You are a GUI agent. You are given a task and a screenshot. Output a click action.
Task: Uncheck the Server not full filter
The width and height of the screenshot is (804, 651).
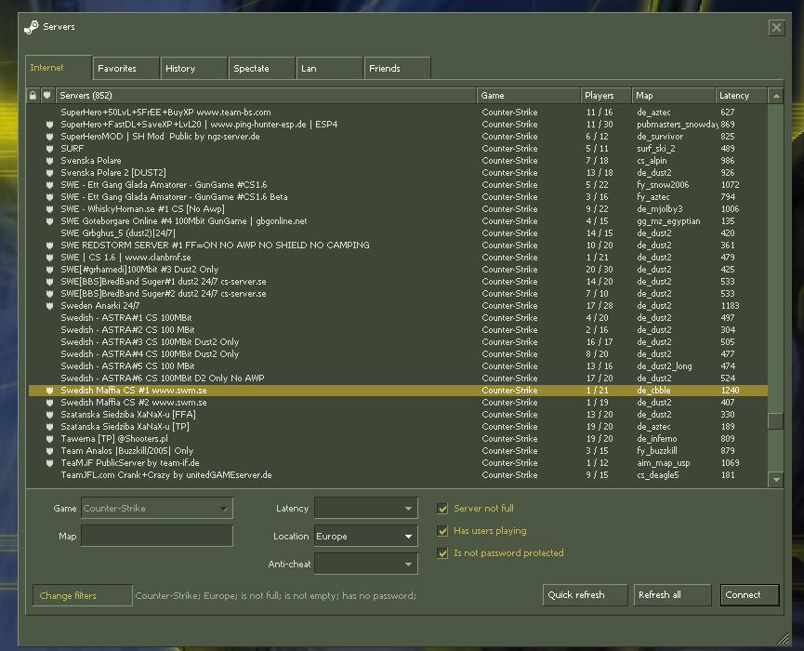pos(442,509)
